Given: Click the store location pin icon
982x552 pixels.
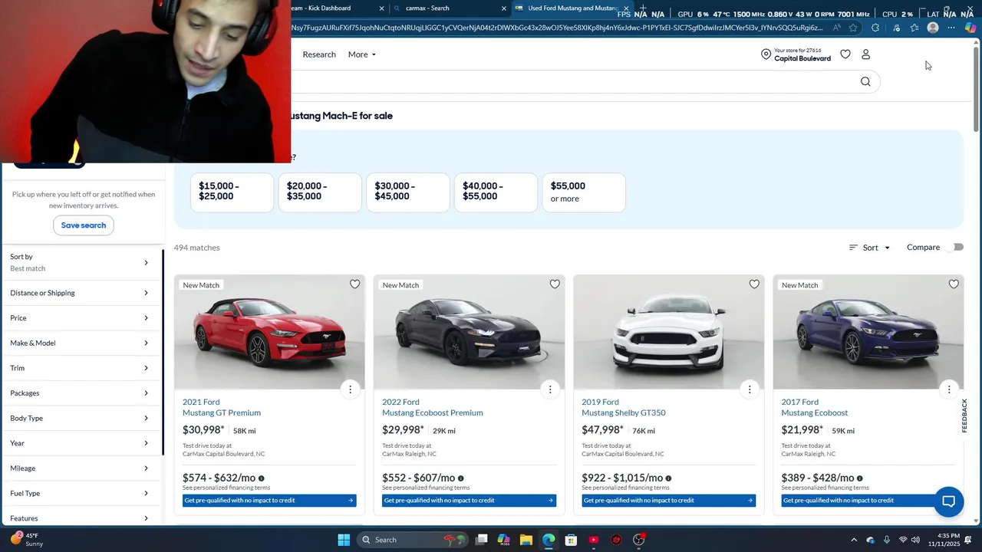Looking at the screenshot, I should point(766,54).
